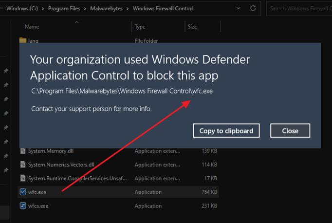Click the wfc.exe application icon
This screenshot has height=223, width=332.
tap(23, 192)
